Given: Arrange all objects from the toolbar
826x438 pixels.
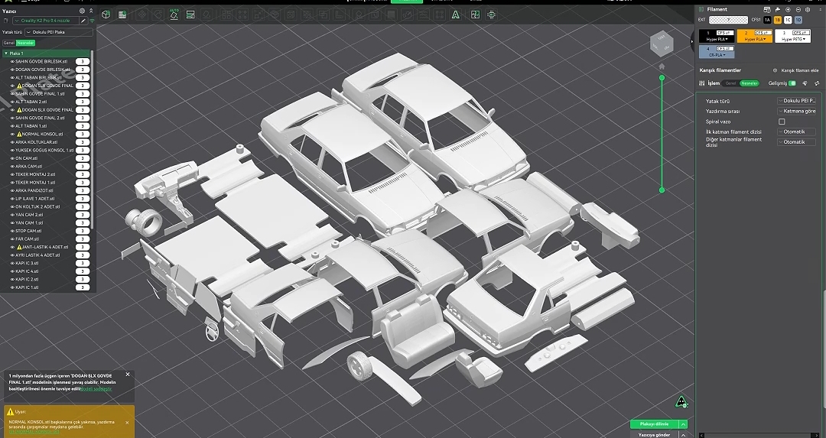Looking at the screenshot, I should (x=190, y=15).
